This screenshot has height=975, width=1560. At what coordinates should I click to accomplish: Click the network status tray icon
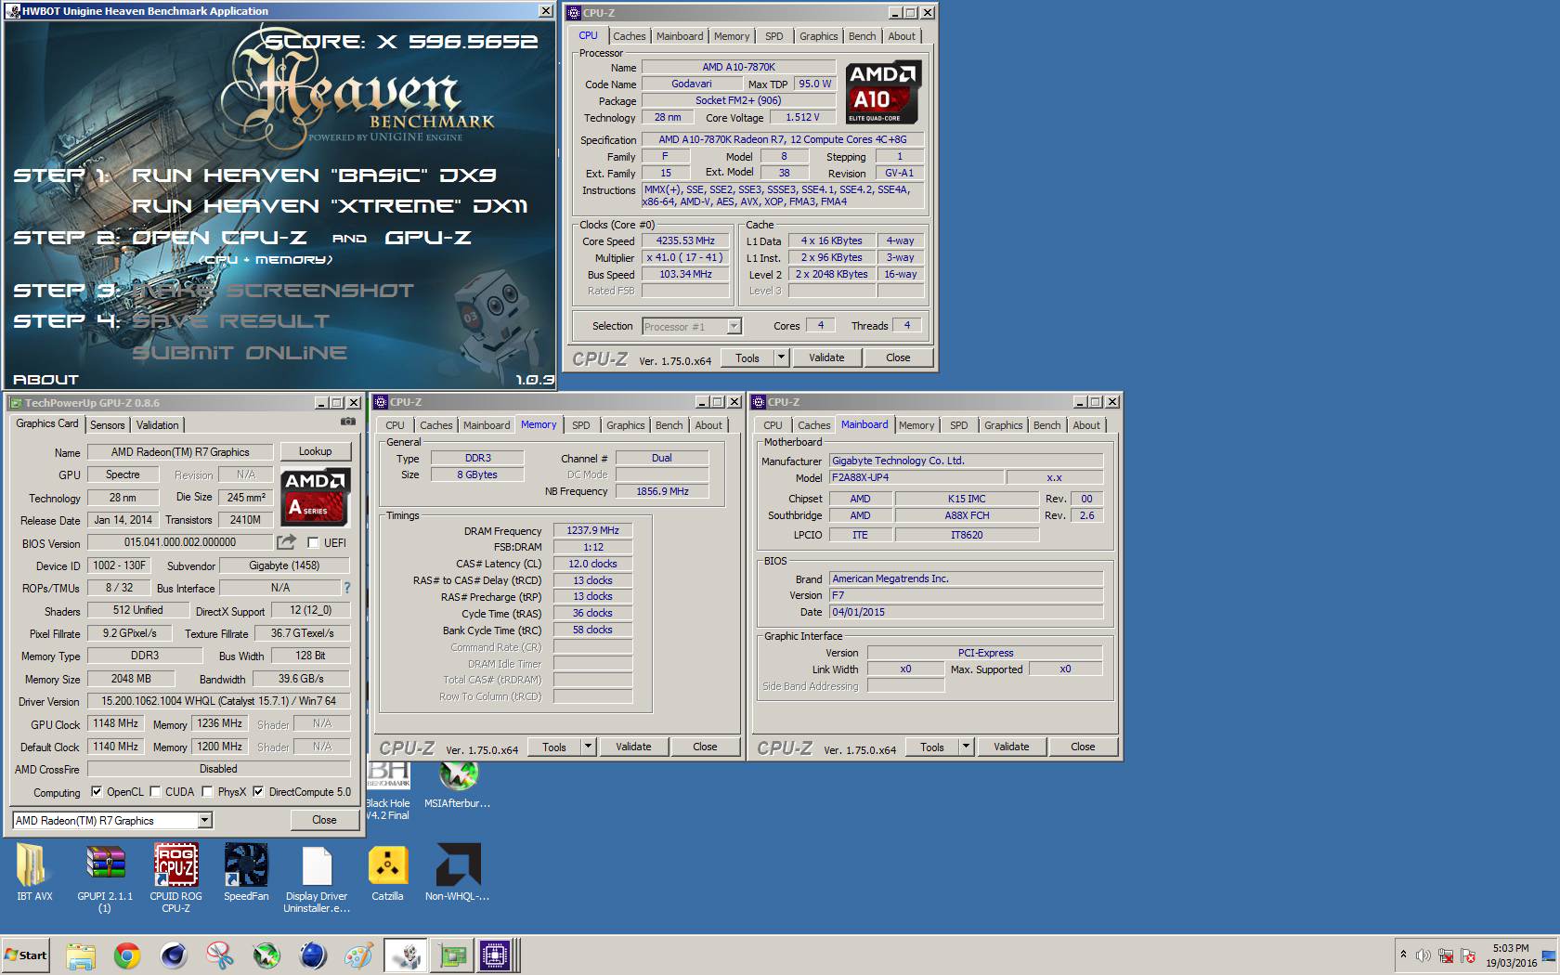pos(1446,955)
